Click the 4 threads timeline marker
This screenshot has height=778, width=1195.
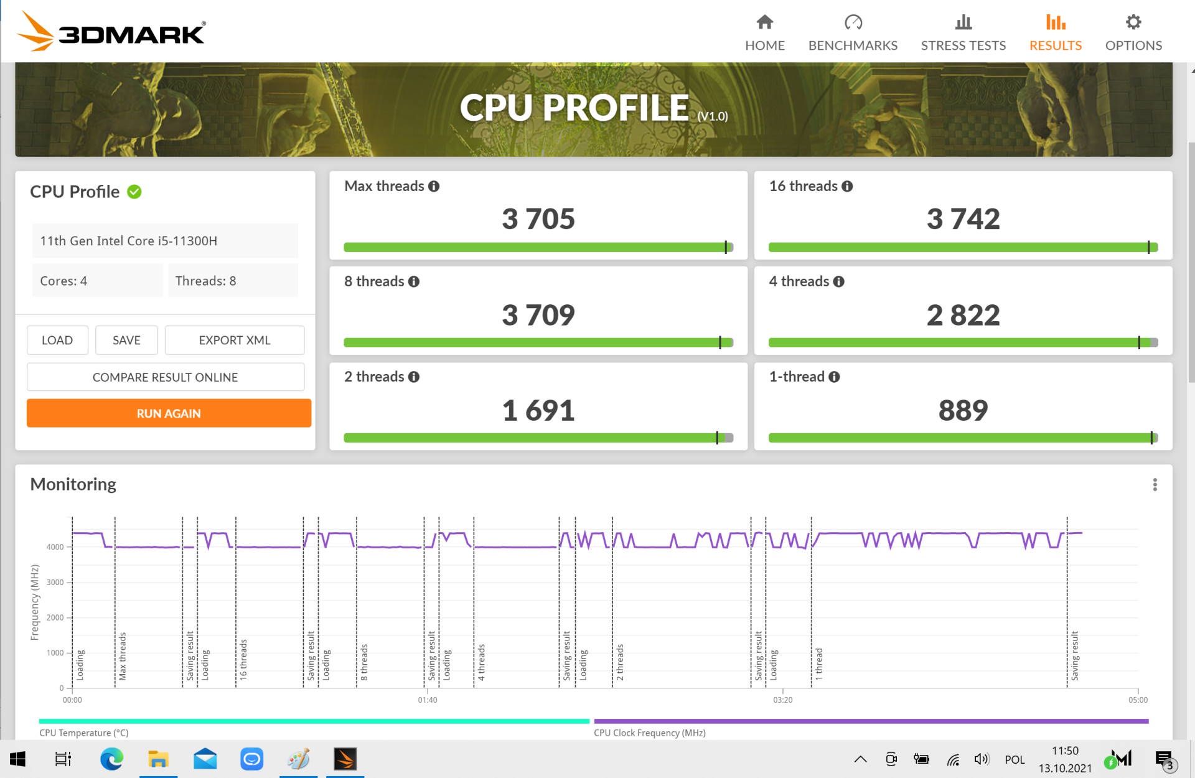pyautogui.click(x=481, y=662)
